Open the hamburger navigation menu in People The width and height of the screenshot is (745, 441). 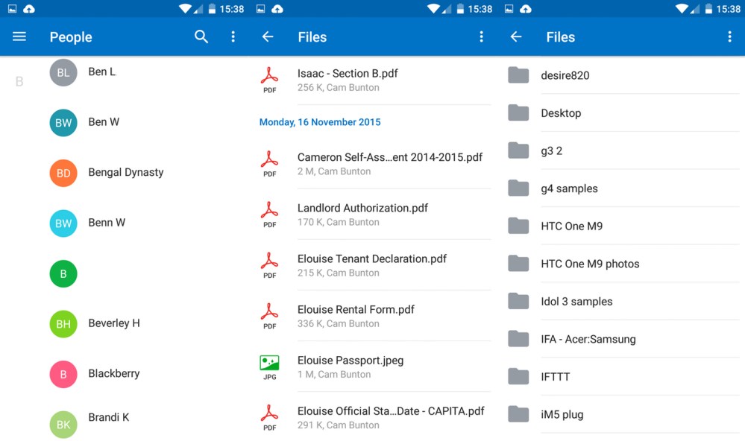pos(19,37)
